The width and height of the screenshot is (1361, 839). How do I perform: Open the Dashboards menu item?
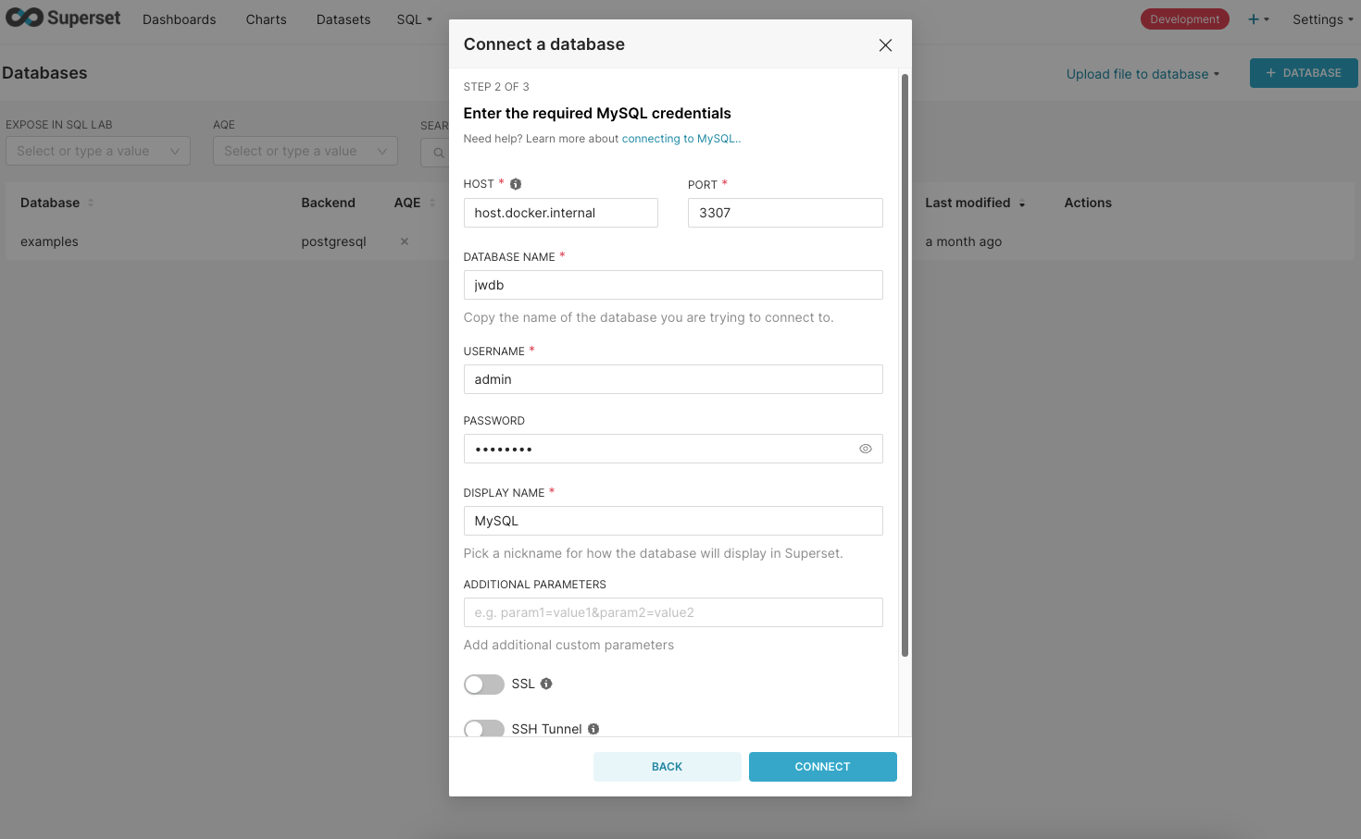[x=179, y=19]
